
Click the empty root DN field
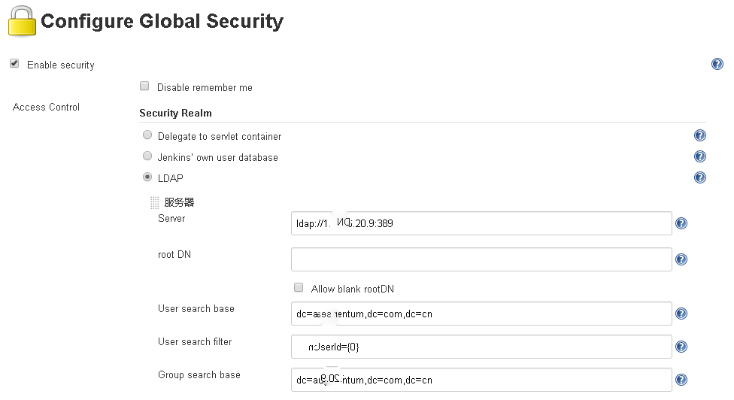pyautogui.click(x=481, y=259)
